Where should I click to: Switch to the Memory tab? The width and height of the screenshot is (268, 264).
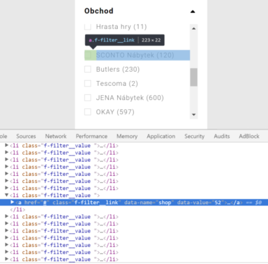pyautogui.click(x=127, y=137)
